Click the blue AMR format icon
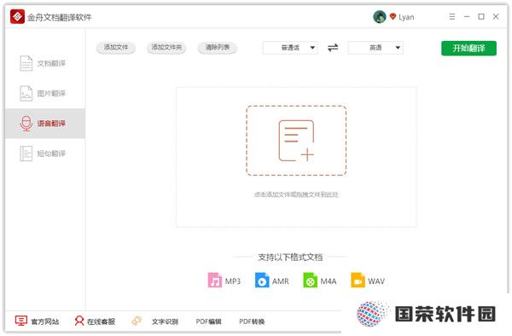 262,281
